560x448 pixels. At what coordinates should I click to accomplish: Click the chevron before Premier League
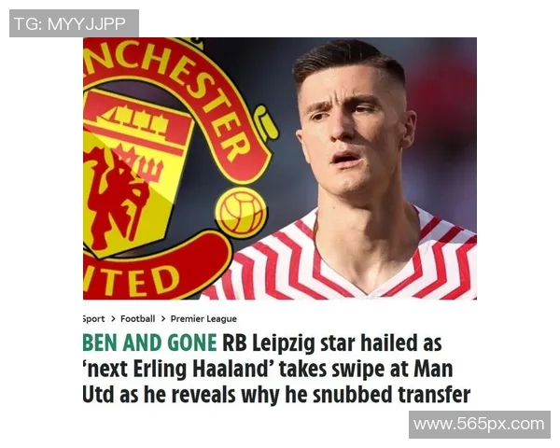click(x=163, y=318)
